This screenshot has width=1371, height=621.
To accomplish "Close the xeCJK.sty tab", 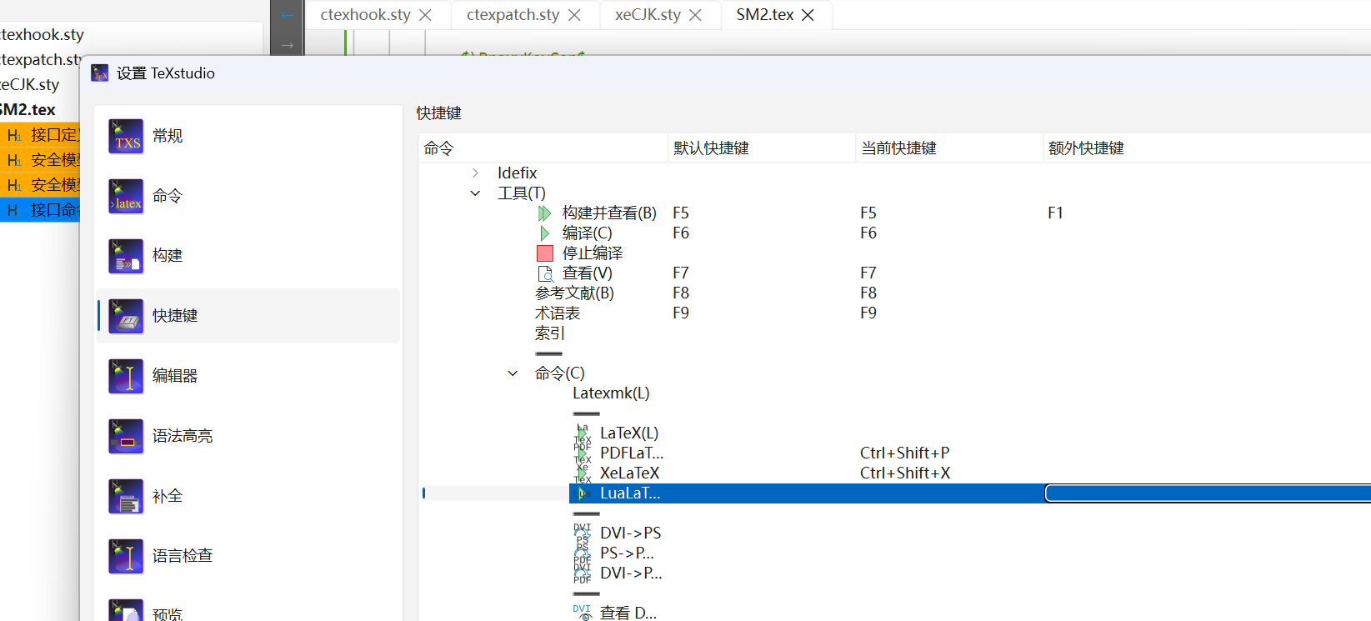I will click(695, 15).
